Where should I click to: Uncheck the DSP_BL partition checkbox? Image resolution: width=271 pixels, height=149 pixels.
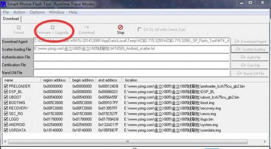(x=6, y=92)
